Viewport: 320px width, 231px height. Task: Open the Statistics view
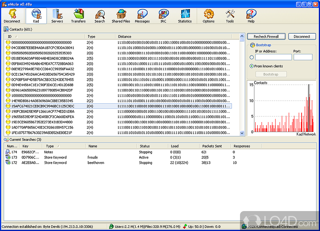point(185,16)
